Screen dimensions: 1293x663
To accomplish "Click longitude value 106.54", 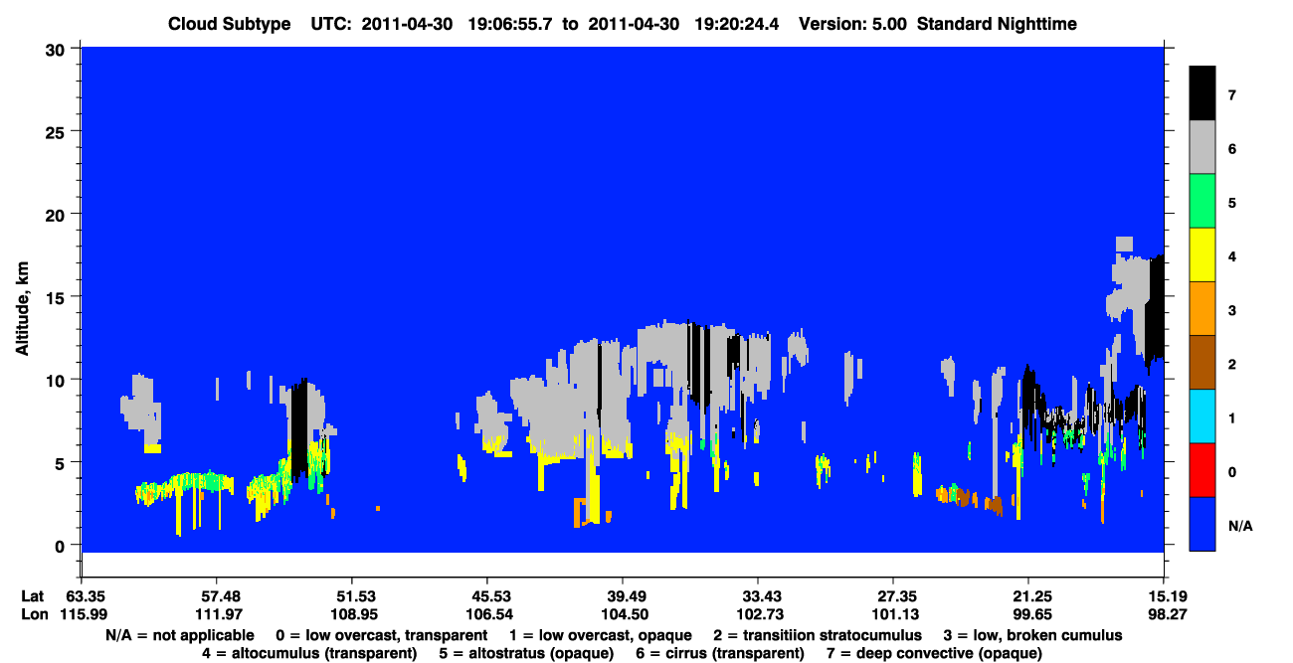I will click(486, 615).
